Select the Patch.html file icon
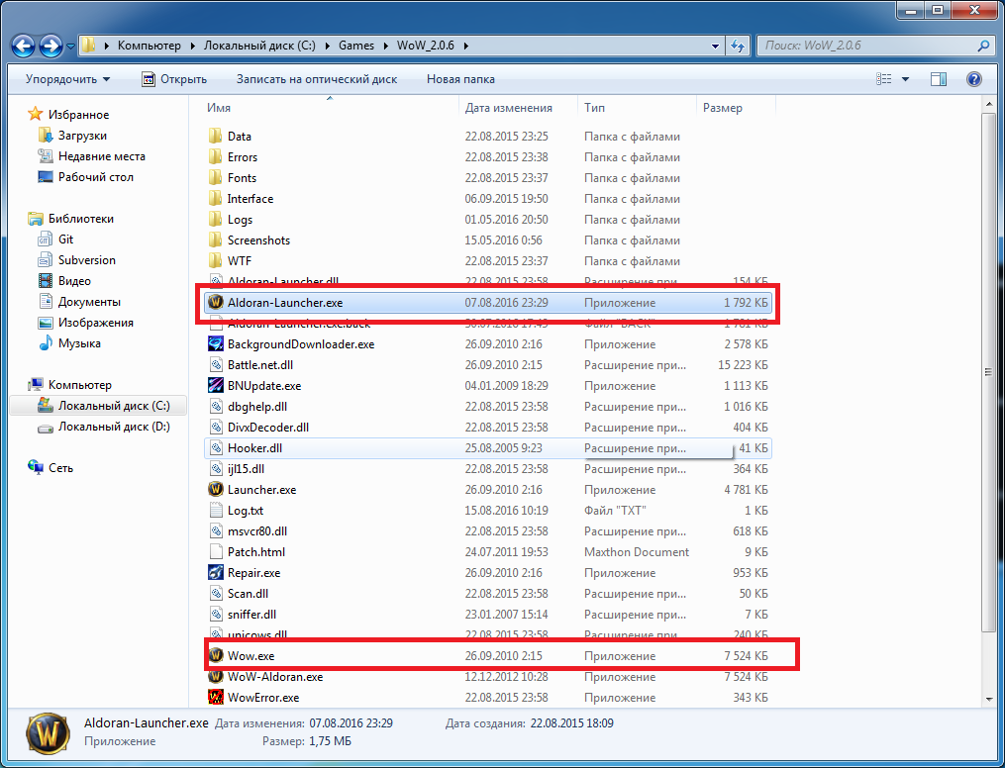The height and width of the screenshot is (768, 1005). pyautogui.click(x=216, y=551)
